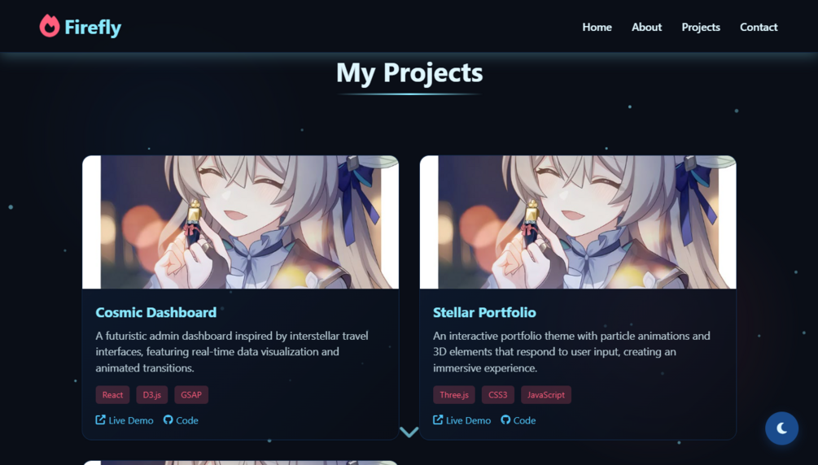
Task: Select the GSAP tag chip
Action: (191, 394)
